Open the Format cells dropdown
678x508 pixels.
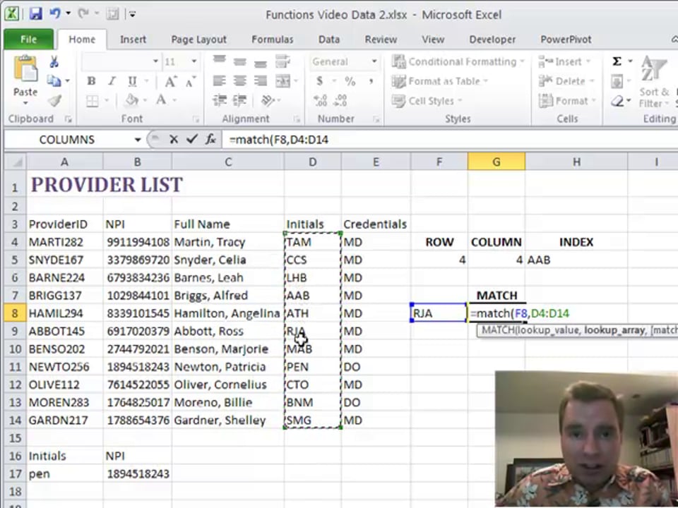568,101
